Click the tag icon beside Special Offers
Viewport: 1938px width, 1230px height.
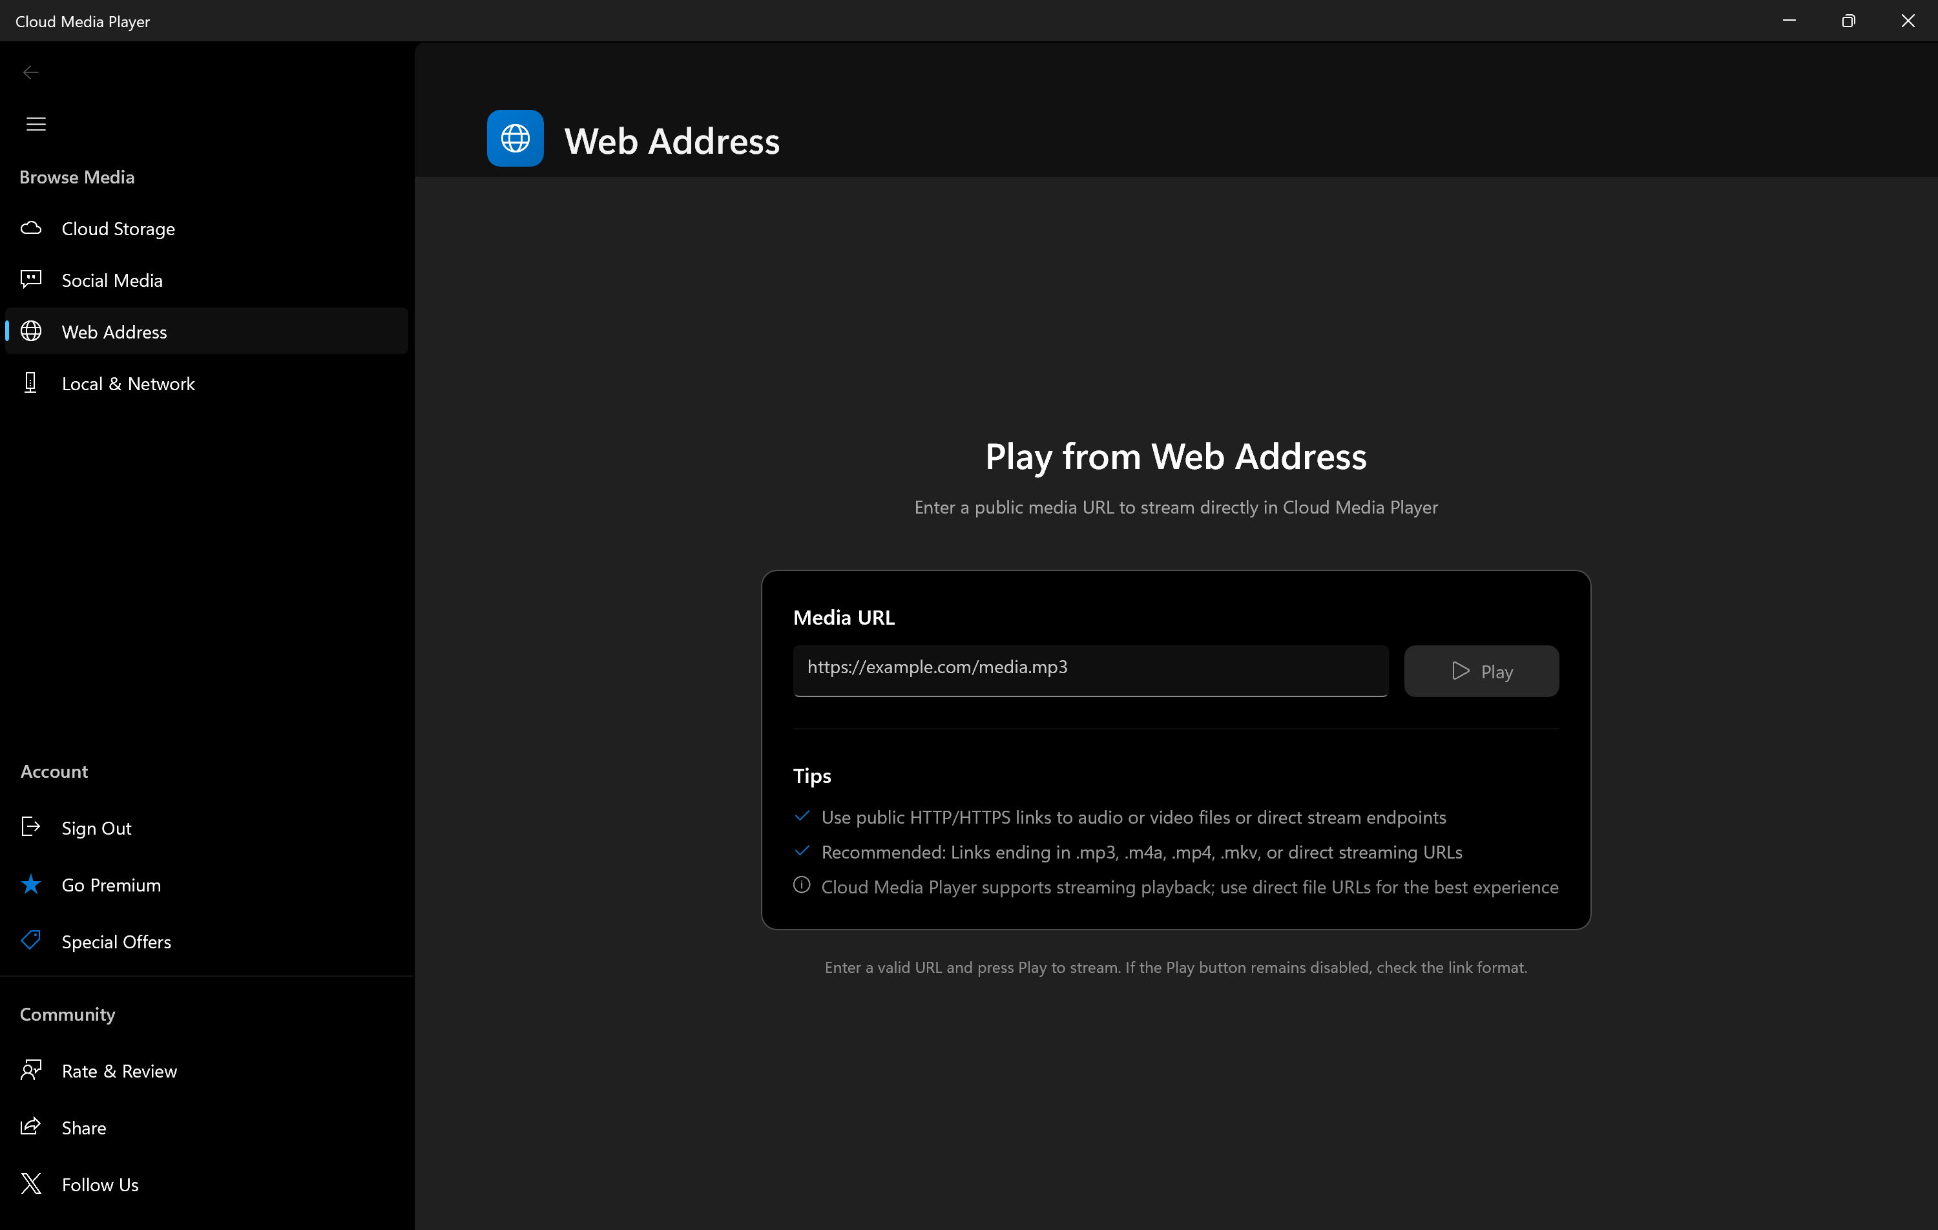pos(30,940)
